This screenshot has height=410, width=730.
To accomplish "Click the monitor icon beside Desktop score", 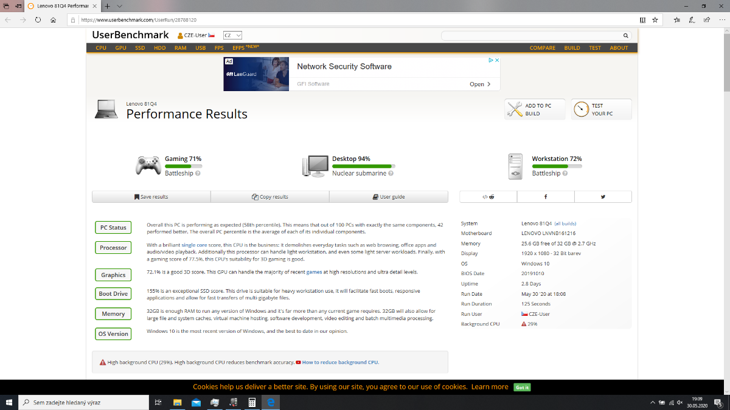I will tap(315, 166).
